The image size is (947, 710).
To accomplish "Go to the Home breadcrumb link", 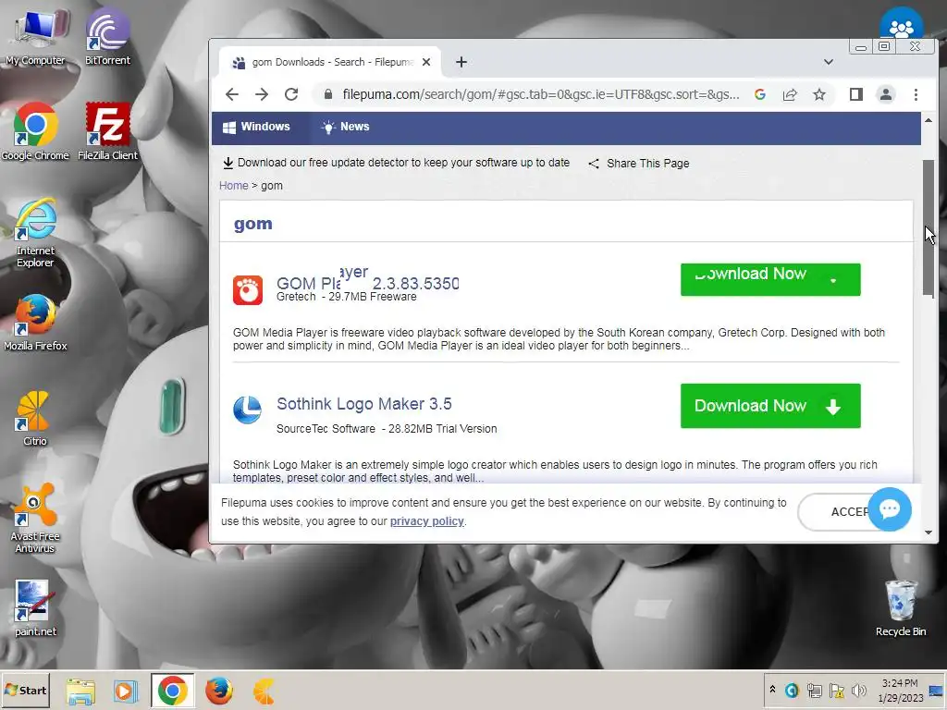I will pos(233,185).
